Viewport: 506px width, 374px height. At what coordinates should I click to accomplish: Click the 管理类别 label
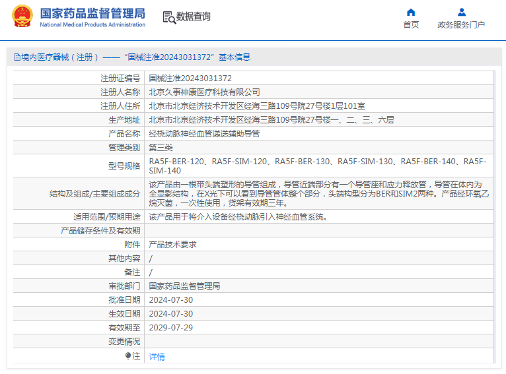[x=124, y=148]
